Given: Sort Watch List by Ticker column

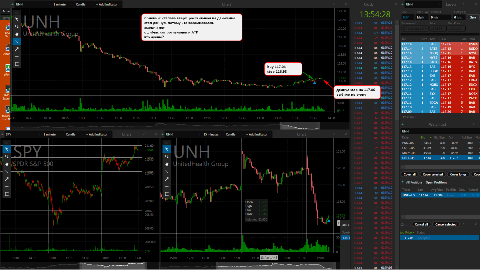Looking at the screenshot, I should 405,137.
